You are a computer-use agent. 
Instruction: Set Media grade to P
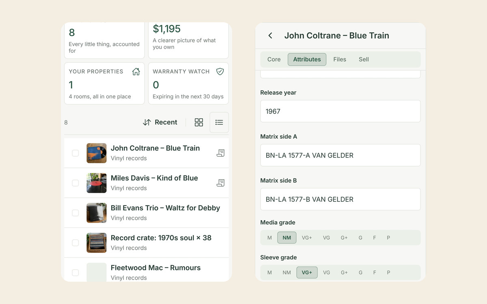coord(388,238)
